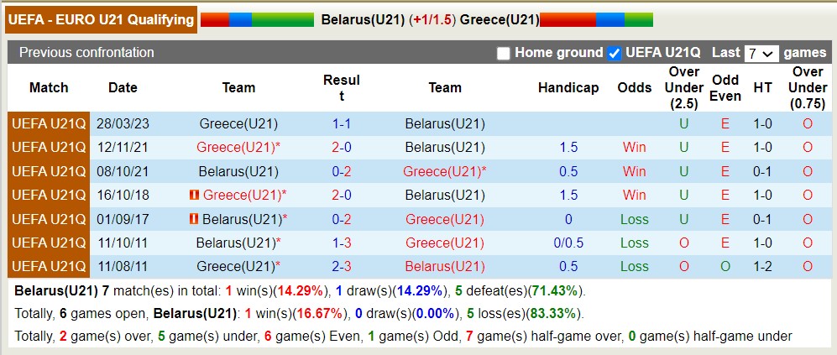Viewport: 837px width, 355px height.
Task: Open the Last games count dropdown
Action: click(761, 53)
